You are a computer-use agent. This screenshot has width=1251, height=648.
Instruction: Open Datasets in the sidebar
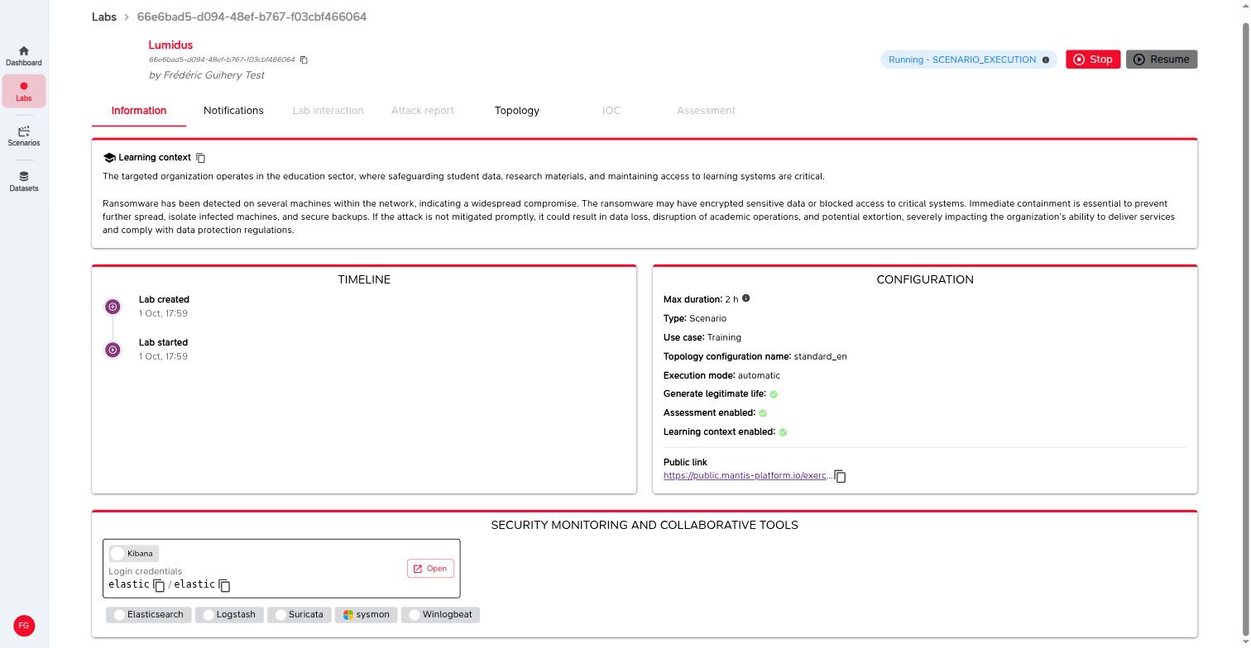23,181
